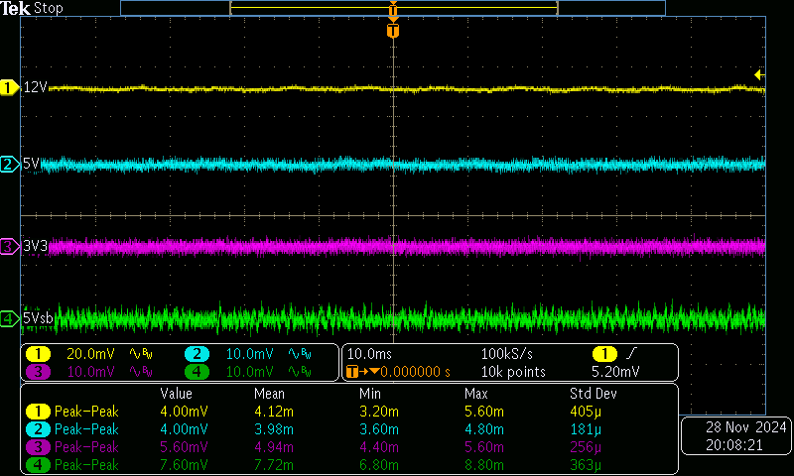
Task: Click the rising edge trigger slope icon
Action: [x=632, y=353]
